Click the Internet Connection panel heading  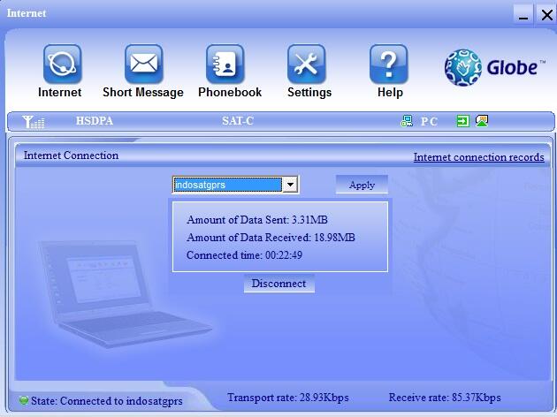coord(71,155)
